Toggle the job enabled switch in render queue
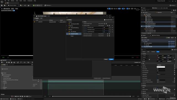This screenshot has width=177, height=100. pyautogui.click(x=35, y=22)
